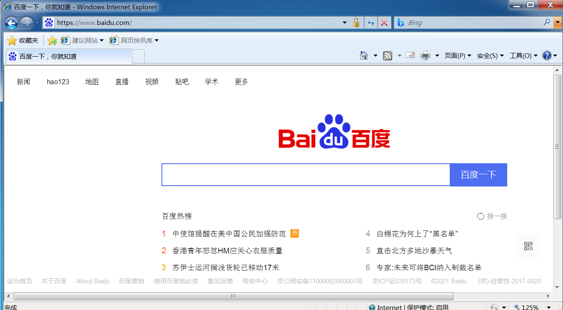Click the 百度热榜 heading
Image resolution: width=563 pixels, height=310 pixels.
(177, 216)
